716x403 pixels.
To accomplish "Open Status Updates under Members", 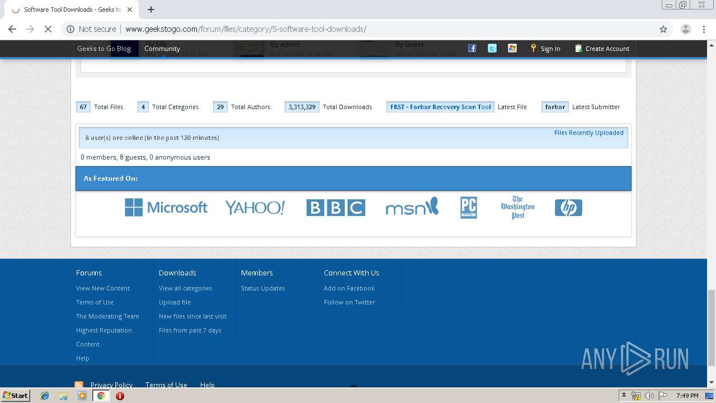I will tap(263, 288).
